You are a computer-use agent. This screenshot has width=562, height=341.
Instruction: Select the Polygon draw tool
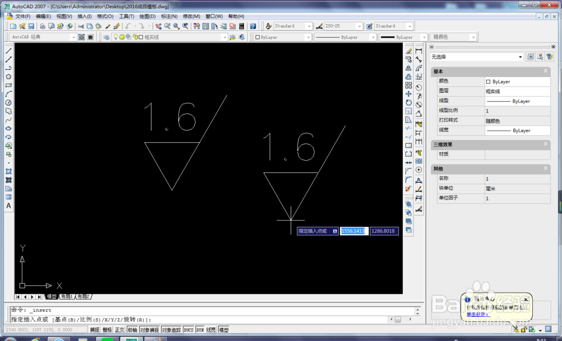pos(8,77)
